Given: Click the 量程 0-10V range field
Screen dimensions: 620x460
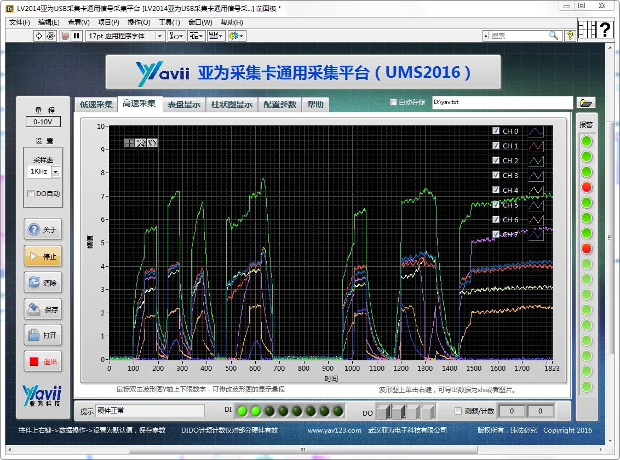Looking at the screenshot, I should coord(43,122).
